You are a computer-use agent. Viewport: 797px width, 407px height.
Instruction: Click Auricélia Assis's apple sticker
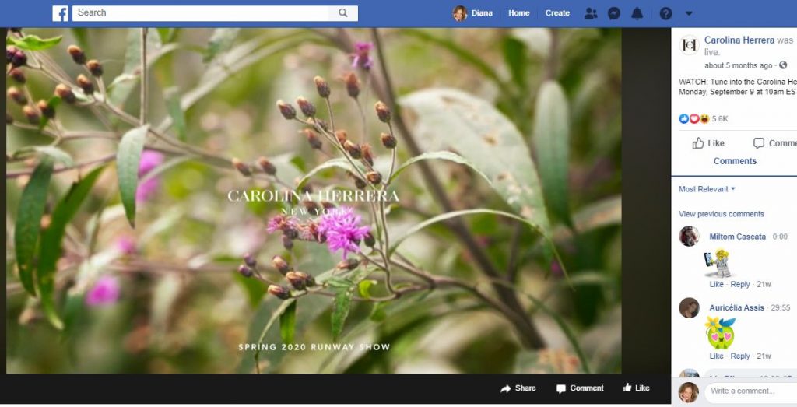point(720,332)
